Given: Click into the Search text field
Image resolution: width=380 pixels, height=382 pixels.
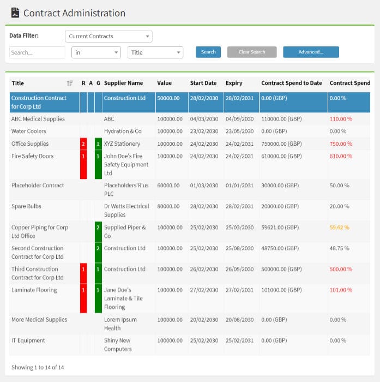Looking at the screenshot, I should [x=37, y=52].
